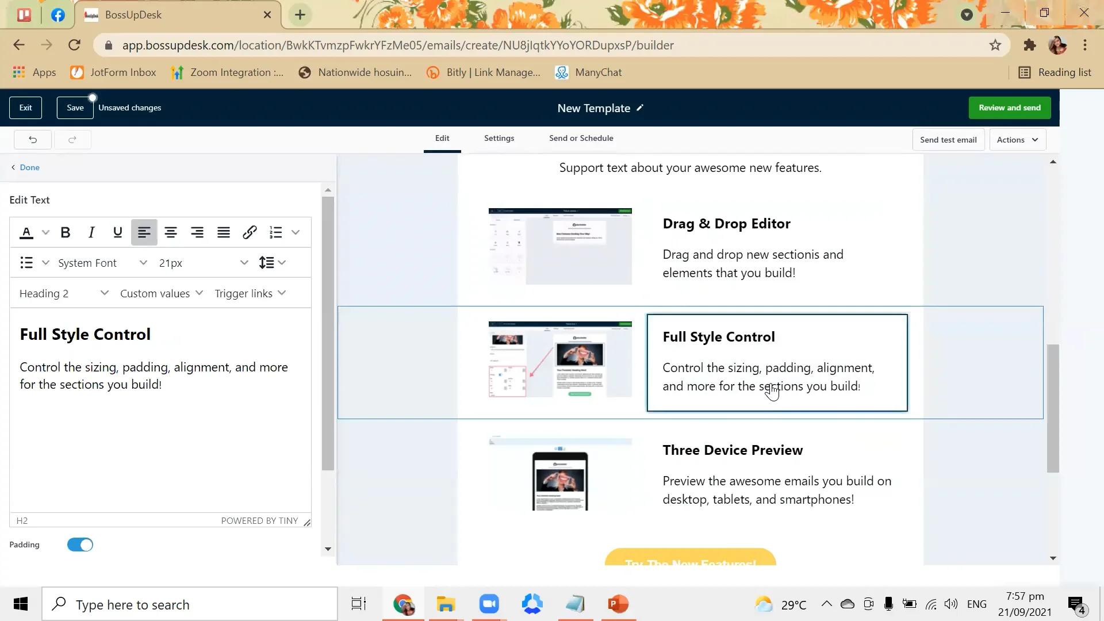The image size is (1104, 621).
Task: Click the numbered list icon
Action: point(276,232)
